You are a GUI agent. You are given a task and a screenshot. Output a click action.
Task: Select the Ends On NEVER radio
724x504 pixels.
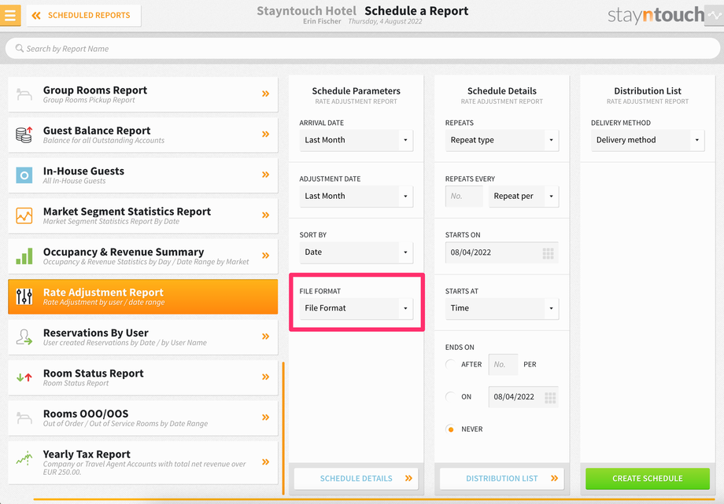pyautogui.click(x=451, y=429)
